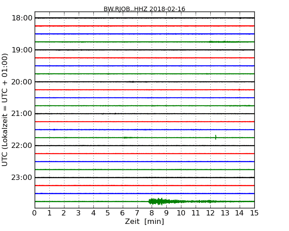Click the y-axis label UTC (Lokalzeit = UTC + 01:00)
The height and width of the screenshot is (231, 289).
tap(5, 110)
